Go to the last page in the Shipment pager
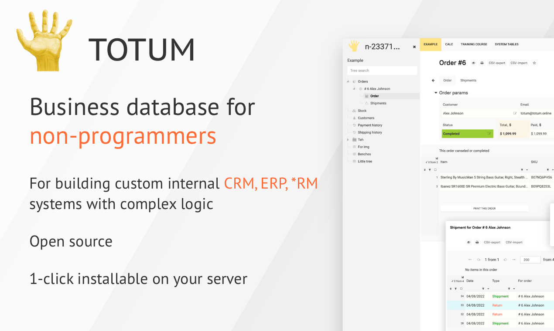 514,260
